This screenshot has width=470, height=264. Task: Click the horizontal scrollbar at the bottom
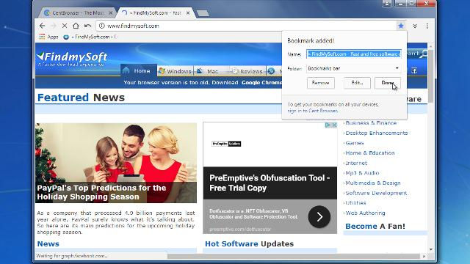pos(294,256)
